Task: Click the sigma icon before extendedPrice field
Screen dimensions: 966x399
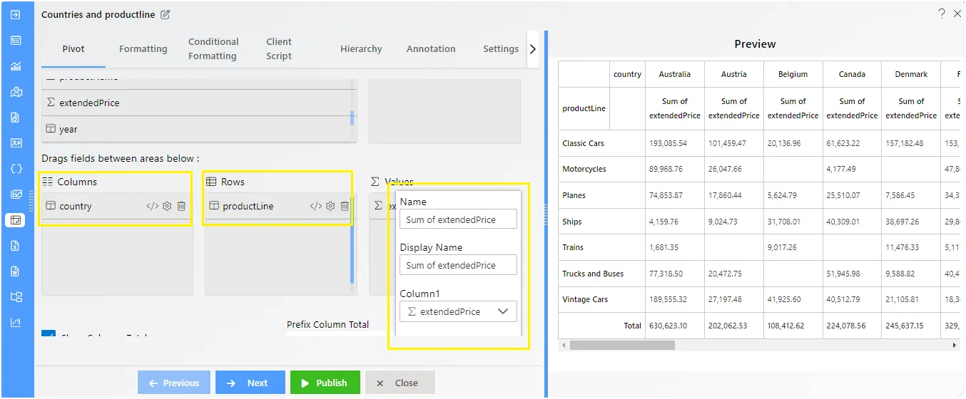Action: pos(51,103)
